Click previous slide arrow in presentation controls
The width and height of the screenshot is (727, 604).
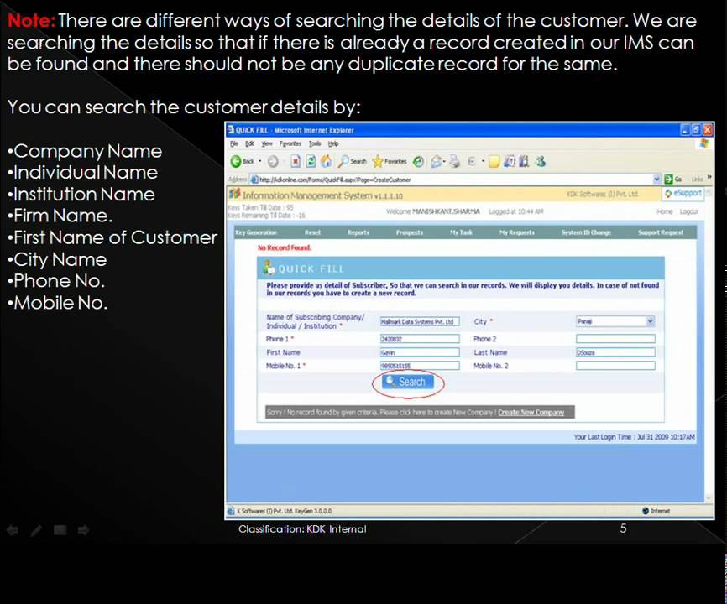[x=13, y=530]
